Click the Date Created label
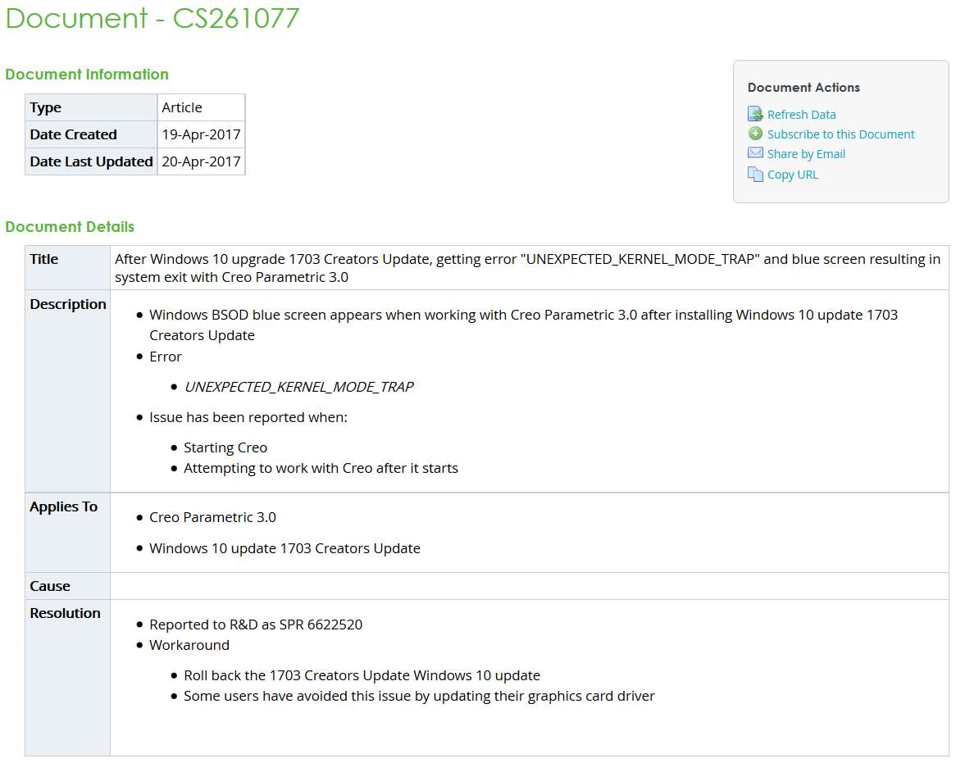Viewport: 956px width, 763px height. (x=73, y=134)
